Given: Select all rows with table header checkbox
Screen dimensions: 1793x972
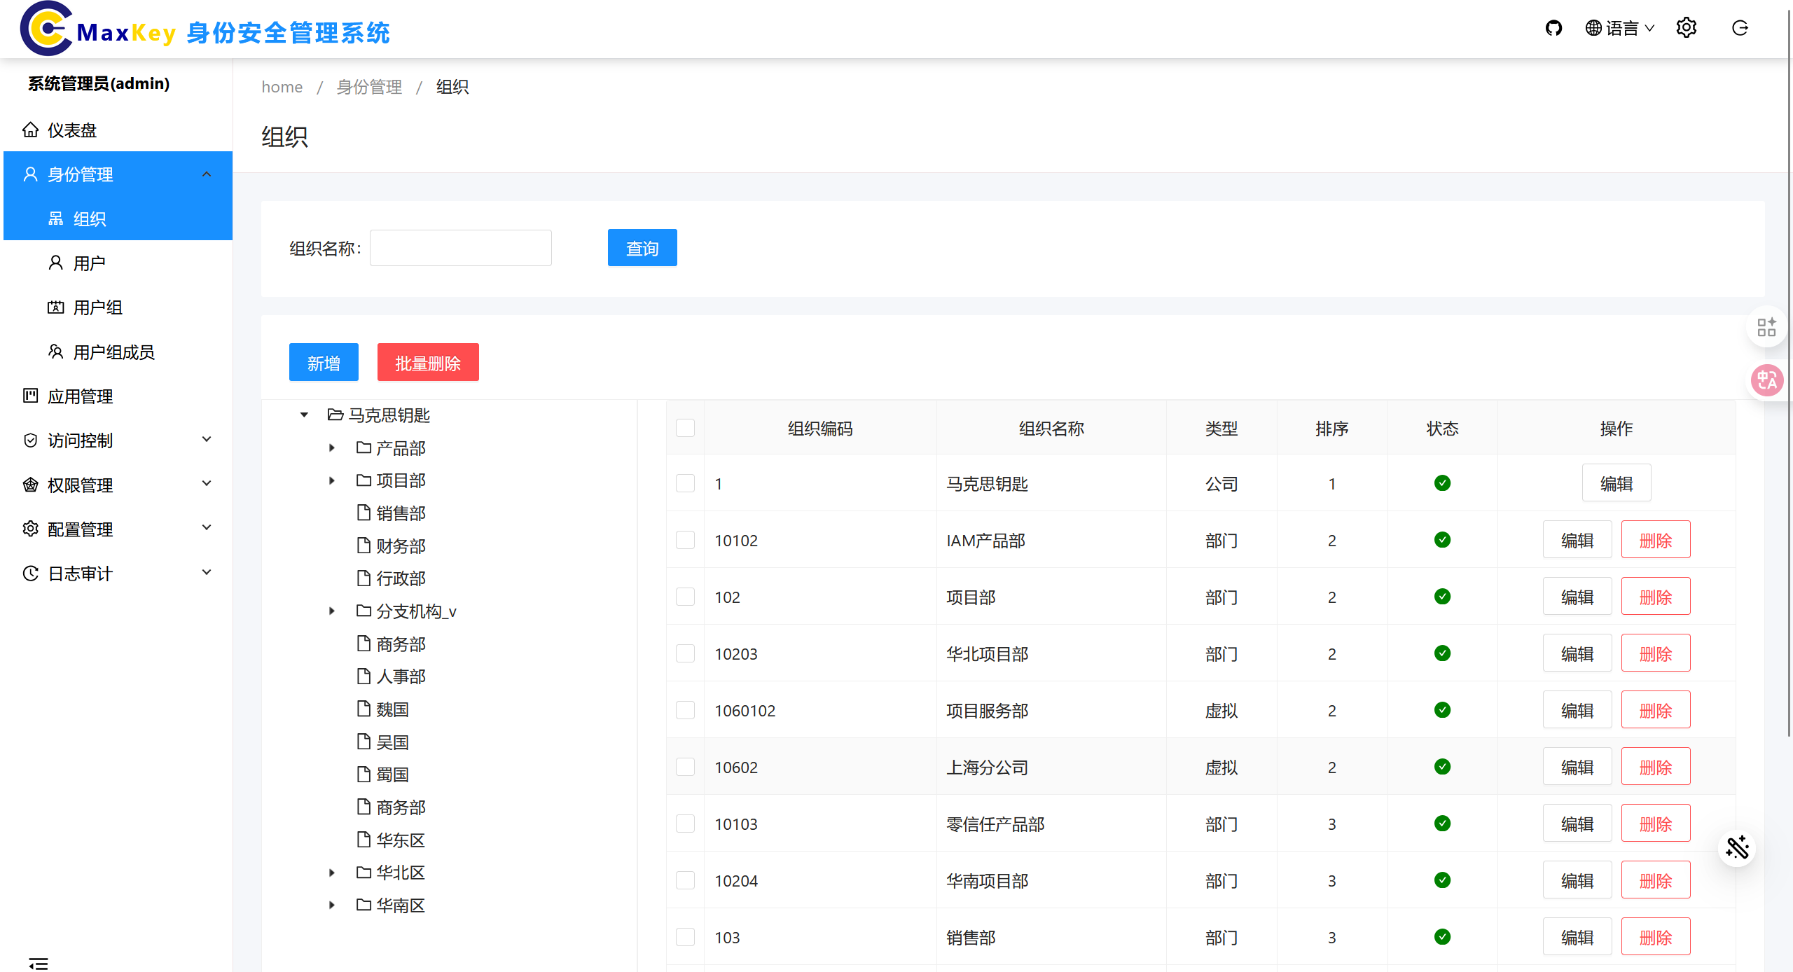Looking at the screenshot, I should [x=685, y=428].
